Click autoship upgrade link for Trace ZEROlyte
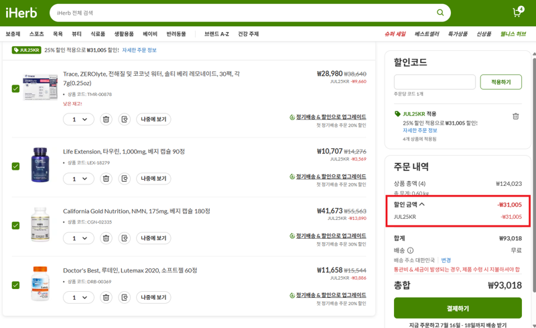This screenshot has height=328, width=536. 331,117
